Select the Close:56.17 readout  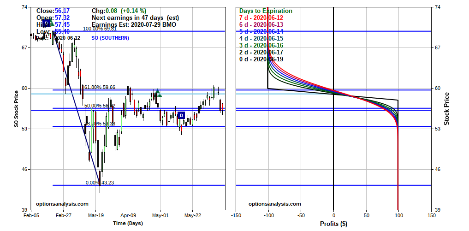53,11
